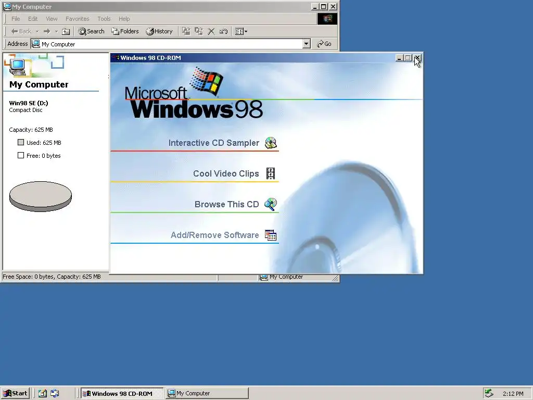This screenshot has width=533, height=400.
Task: Open the Help menu
Action: 124,19
